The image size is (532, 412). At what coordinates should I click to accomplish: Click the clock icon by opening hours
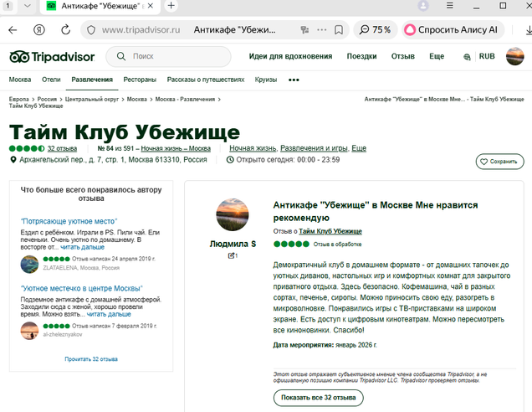pos(230,160)
